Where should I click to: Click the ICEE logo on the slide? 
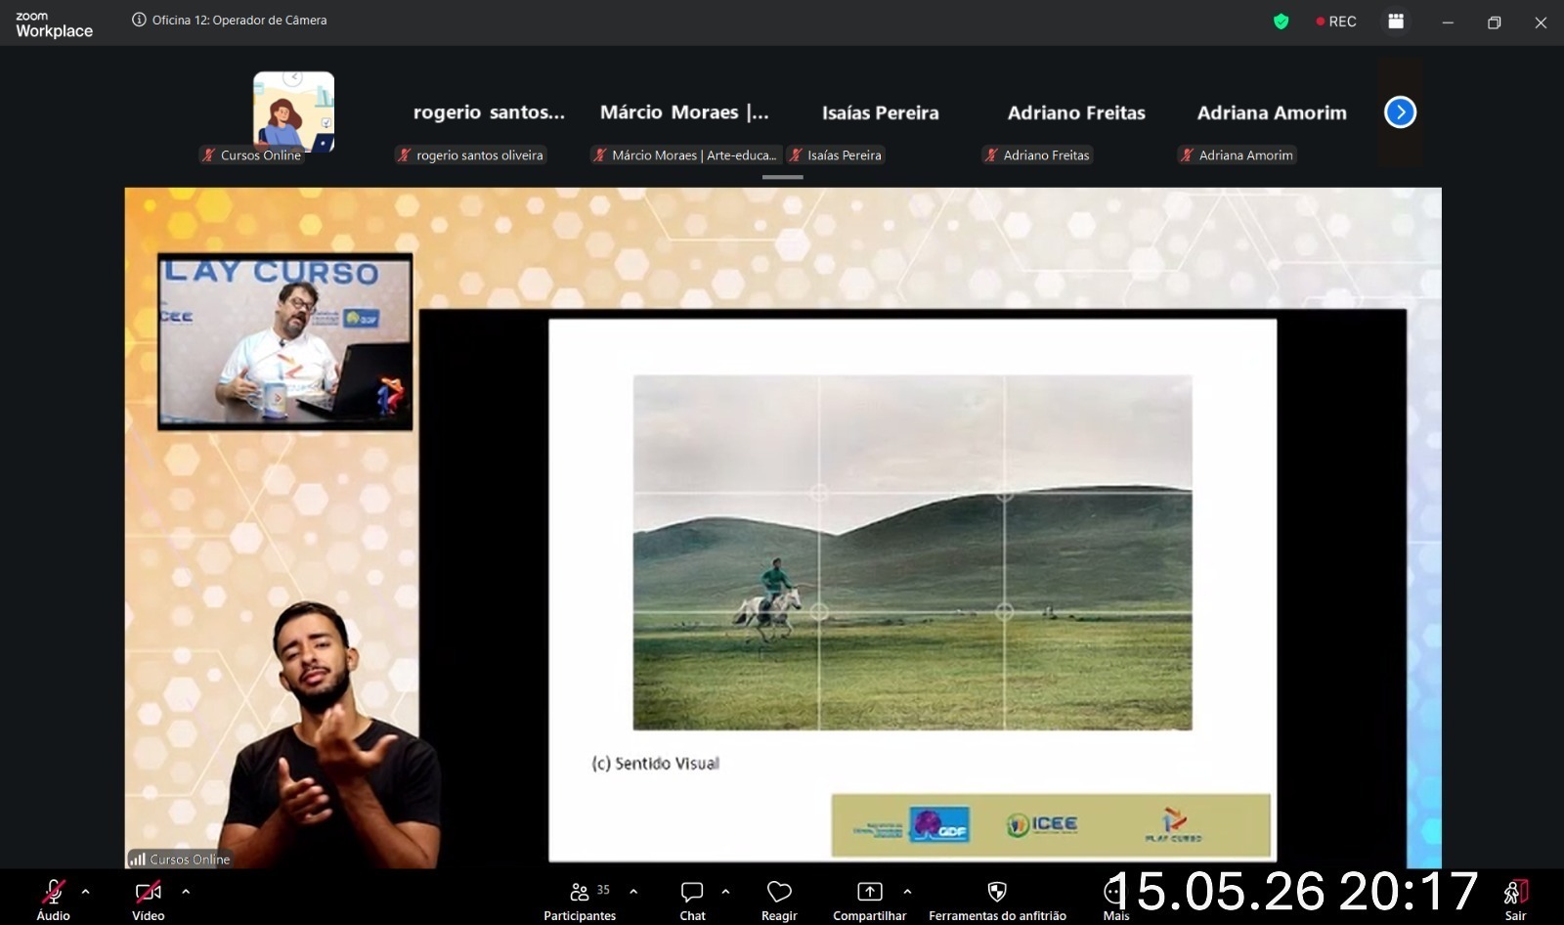click(1042, 824)
